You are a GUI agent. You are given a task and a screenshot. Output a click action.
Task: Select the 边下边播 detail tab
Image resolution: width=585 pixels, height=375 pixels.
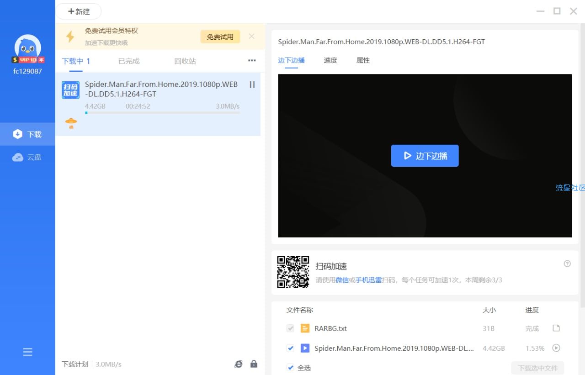pyautogui.click(x=291, y=60)
